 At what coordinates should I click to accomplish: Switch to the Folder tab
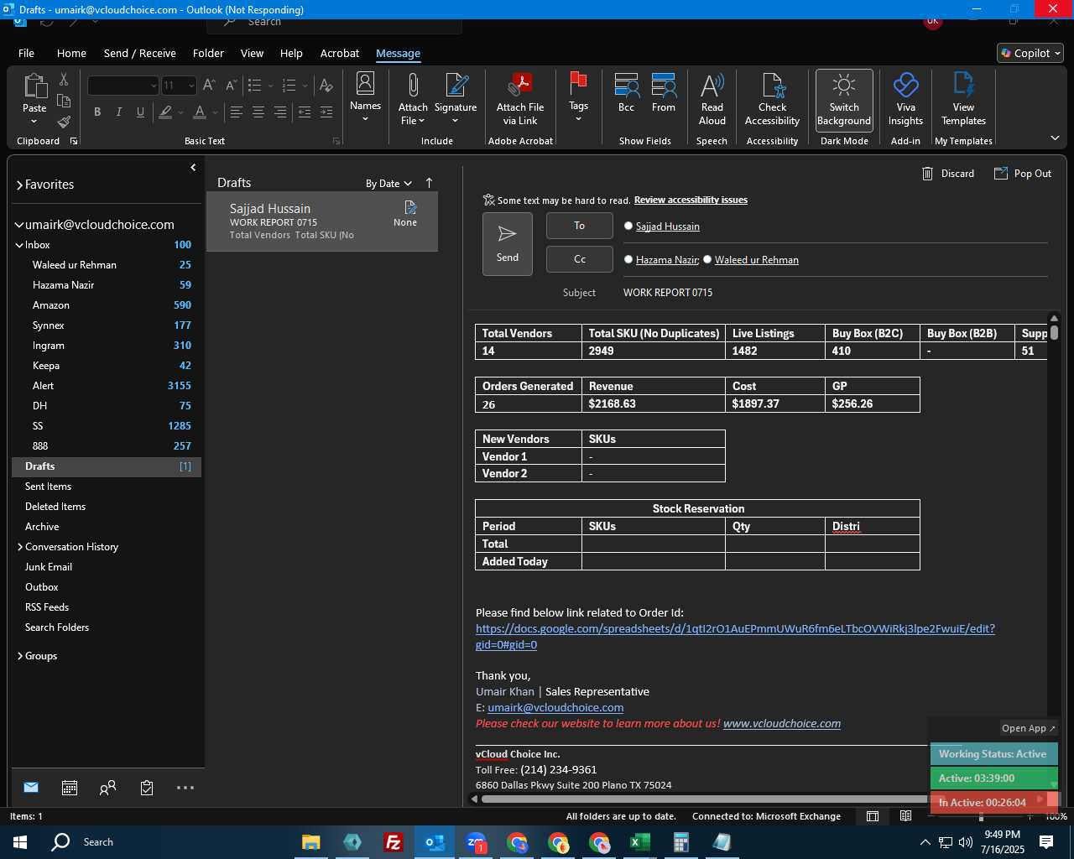pos(208,53)
